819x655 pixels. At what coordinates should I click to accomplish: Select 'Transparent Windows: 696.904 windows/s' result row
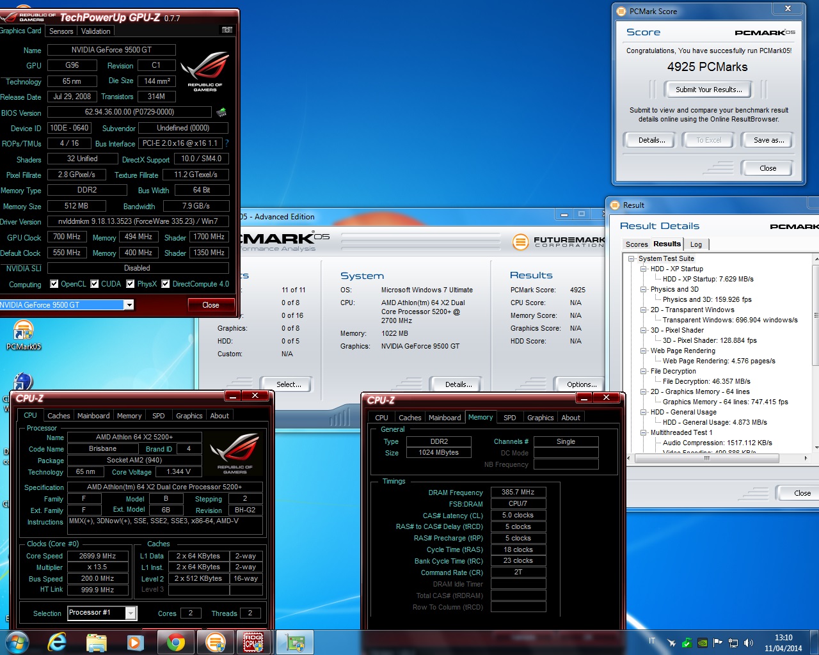[x=730, y=320]
